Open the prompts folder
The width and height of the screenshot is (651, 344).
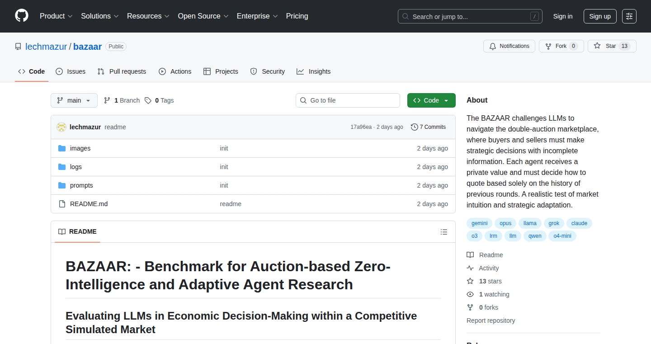tap(81, 185)
